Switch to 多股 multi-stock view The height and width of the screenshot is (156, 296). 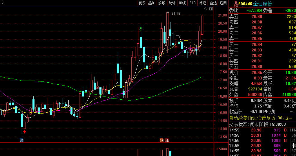162,3
